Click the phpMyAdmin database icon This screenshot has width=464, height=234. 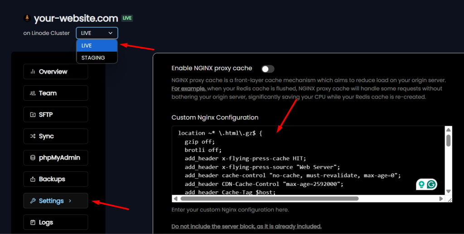pyautogui.click(x=33, y=157)
